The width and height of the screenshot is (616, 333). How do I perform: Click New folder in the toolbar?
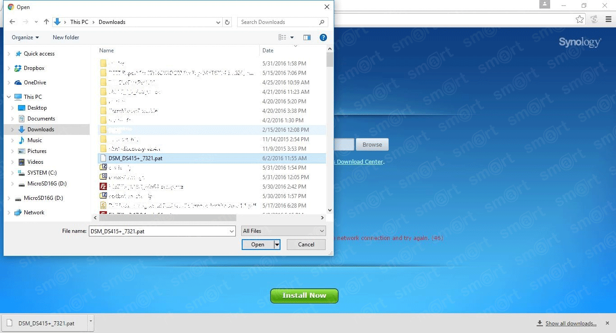[66, 37]
